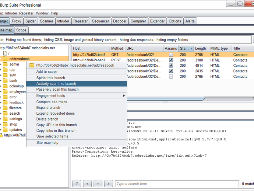Toggle Params checkbox in the 2835 length row
Image resolution: width=254 pixels, height=191 pixels.
coord(171,71)
